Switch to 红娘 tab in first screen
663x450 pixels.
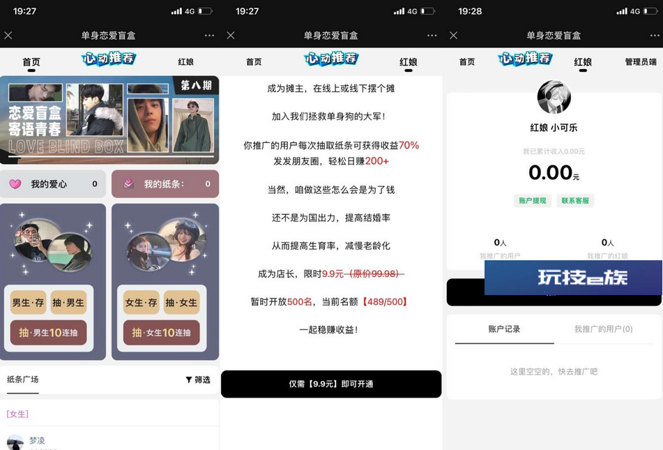(x=185, y=62)
